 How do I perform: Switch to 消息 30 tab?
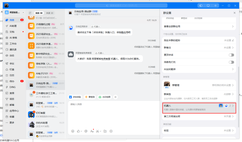click(x=39, y=13)
